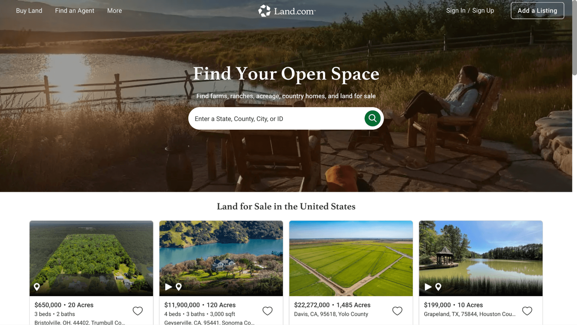Open map pin on the Grapeland listing photo

tap(438, 287)
